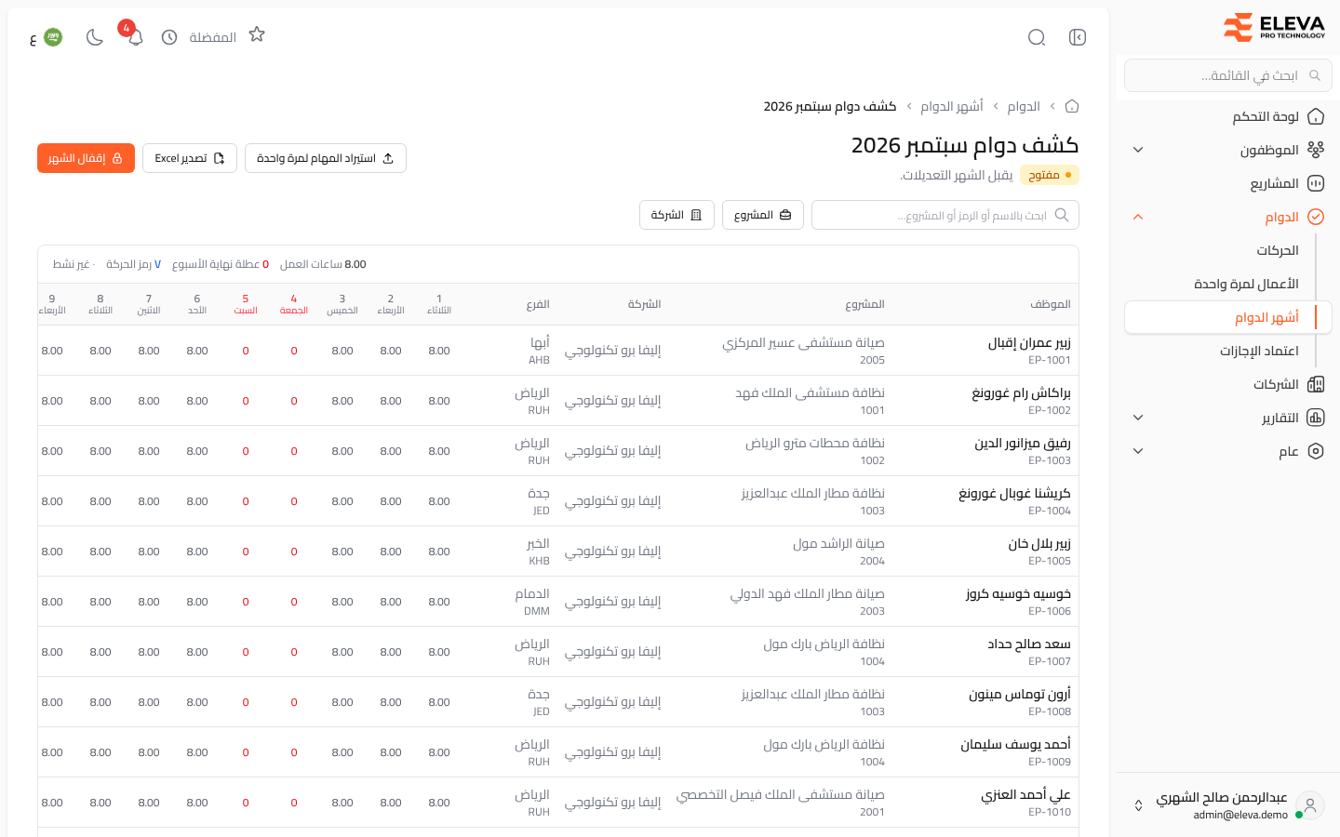Click الشركات building icon in sidebar
The image size is (1340, 837).
coord(1316,384)
